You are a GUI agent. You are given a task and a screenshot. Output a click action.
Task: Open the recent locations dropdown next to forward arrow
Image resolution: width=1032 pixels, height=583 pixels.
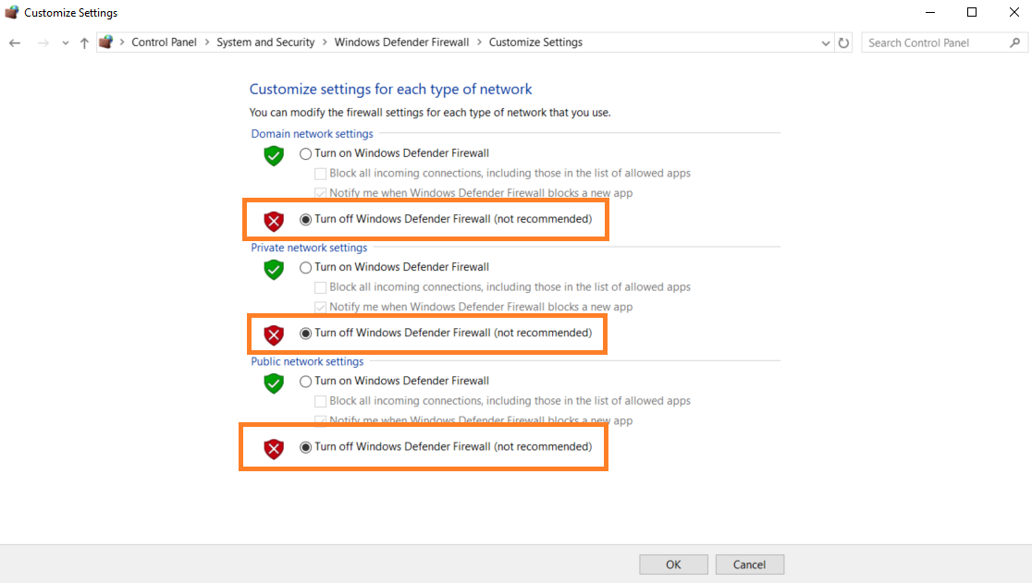point(65,42)
